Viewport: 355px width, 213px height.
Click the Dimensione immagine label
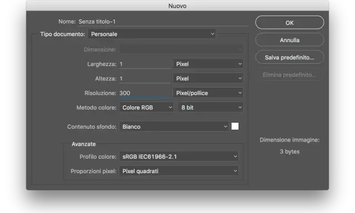click(290, 140)
